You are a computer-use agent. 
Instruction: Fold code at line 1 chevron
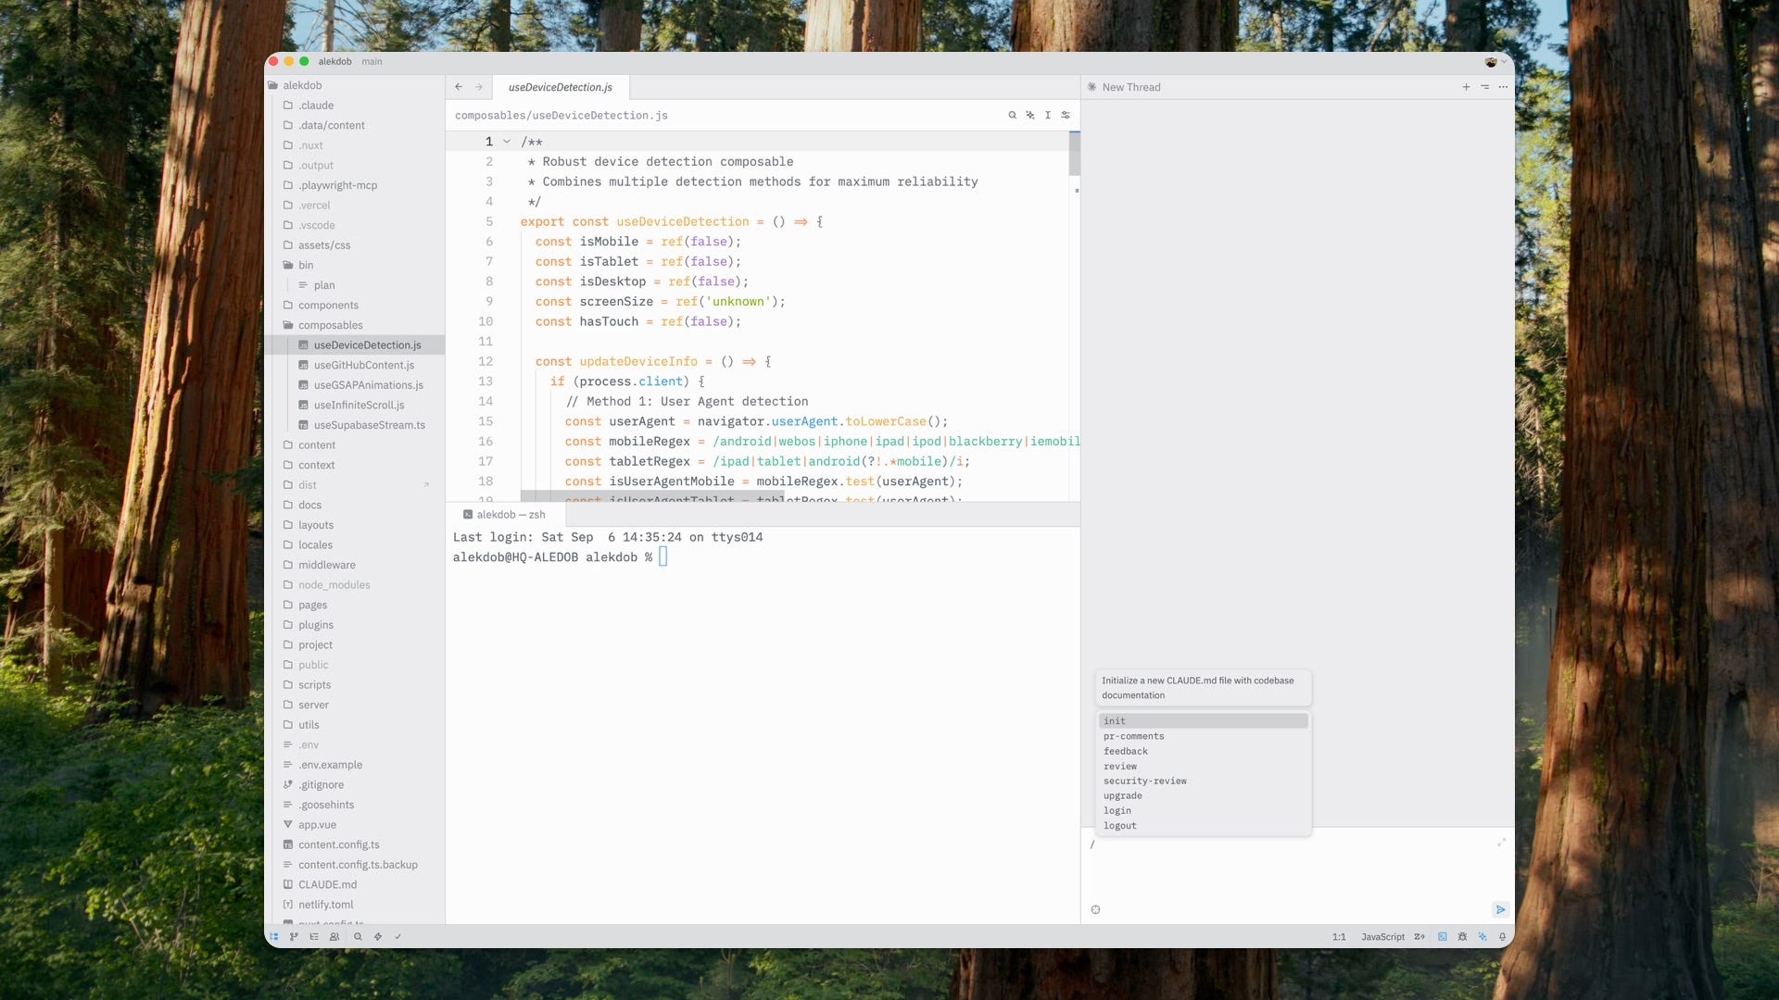(507, 142)
